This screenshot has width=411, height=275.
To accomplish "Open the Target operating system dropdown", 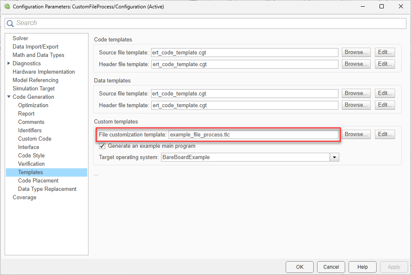I will [x=334, y=157].
